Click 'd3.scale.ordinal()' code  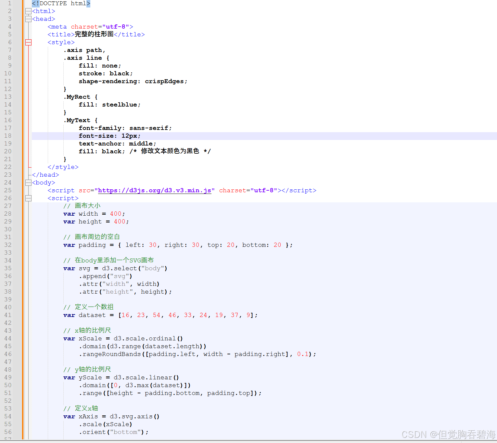(148, 338)
